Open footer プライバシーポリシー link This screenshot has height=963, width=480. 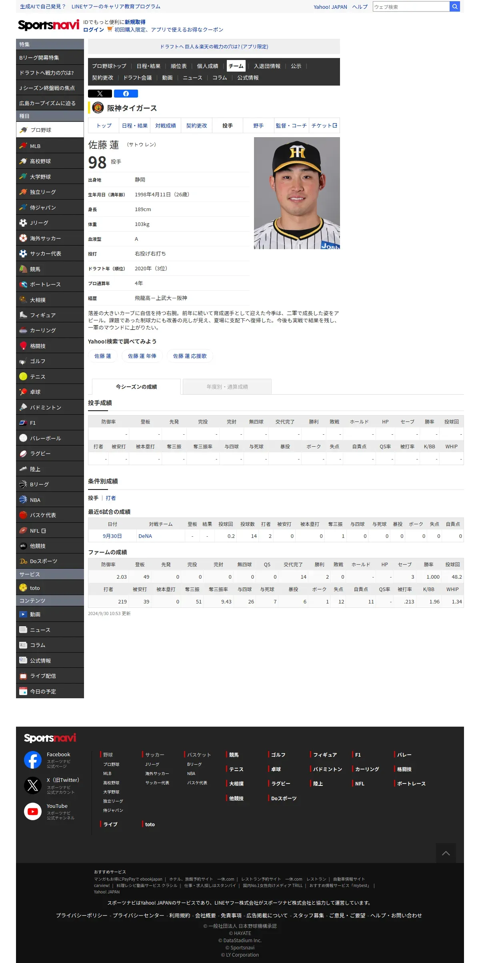[82, 915]
